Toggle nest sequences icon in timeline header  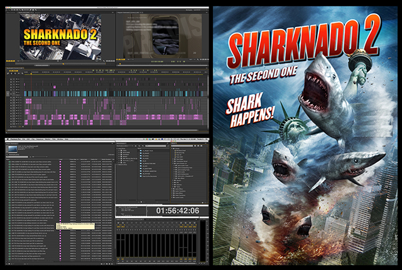click(8, 73)
